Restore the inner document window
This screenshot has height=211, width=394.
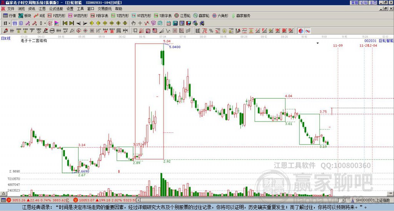point(386,9)
